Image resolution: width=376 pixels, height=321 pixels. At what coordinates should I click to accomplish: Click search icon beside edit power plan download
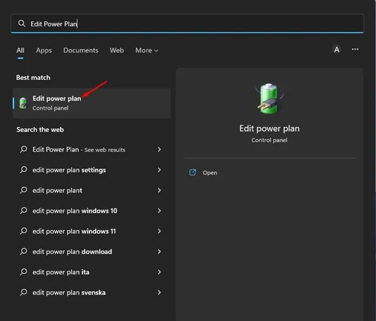click(23, 251)
